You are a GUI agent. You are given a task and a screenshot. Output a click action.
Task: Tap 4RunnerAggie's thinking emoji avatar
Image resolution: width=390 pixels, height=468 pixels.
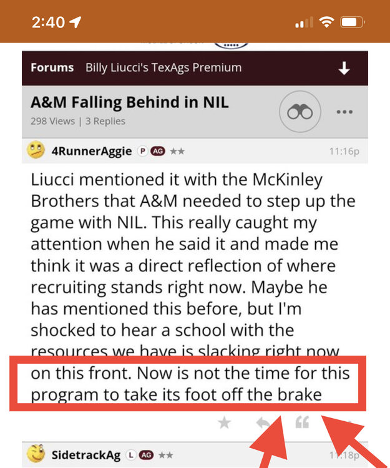[x=37, y=150]
